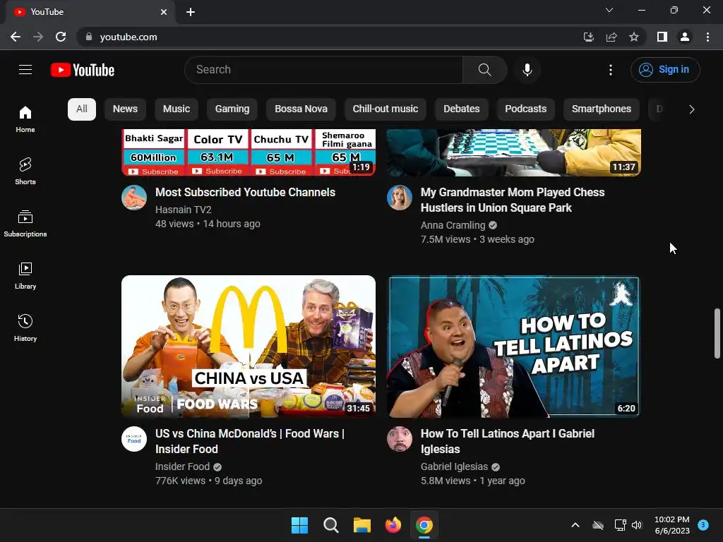
Task: Open tab search chevron in title bar
Action: pos(609,10)
